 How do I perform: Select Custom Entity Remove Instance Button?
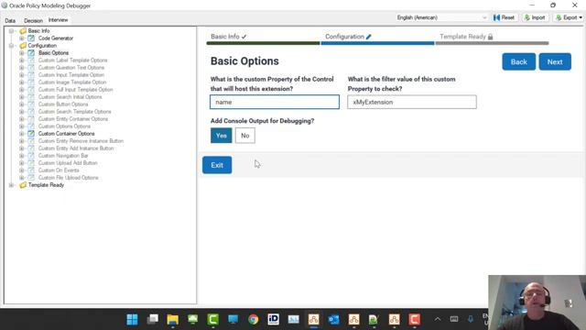point(81,141)
